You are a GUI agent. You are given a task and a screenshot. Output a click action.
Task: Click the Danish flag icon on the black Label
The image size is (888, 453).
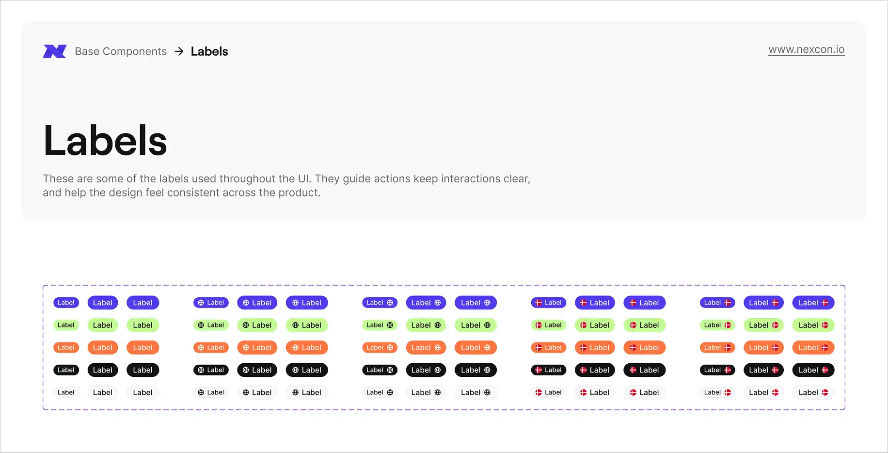point(538,370)
